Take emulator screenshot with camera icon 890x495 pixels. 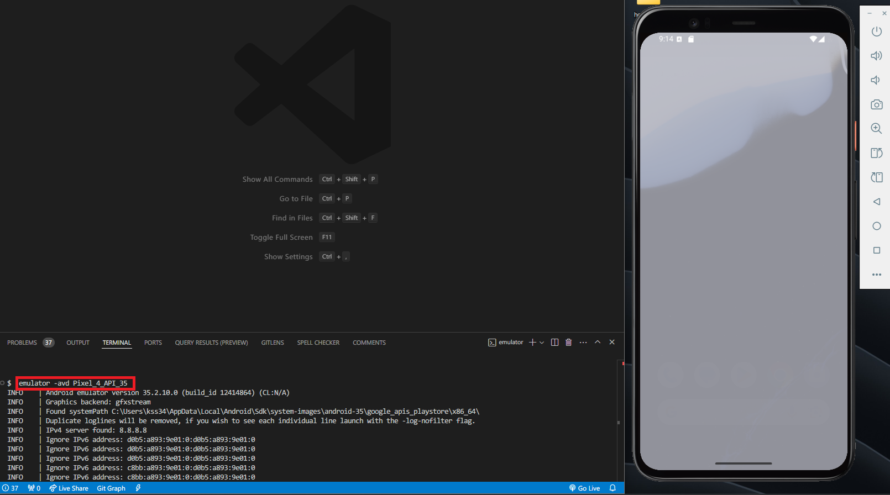click(877, 104)
